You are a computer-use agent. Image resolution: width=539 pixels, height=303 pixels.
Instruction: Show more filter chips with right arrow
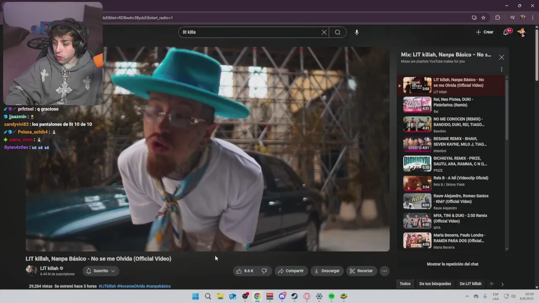coord(502,284)
